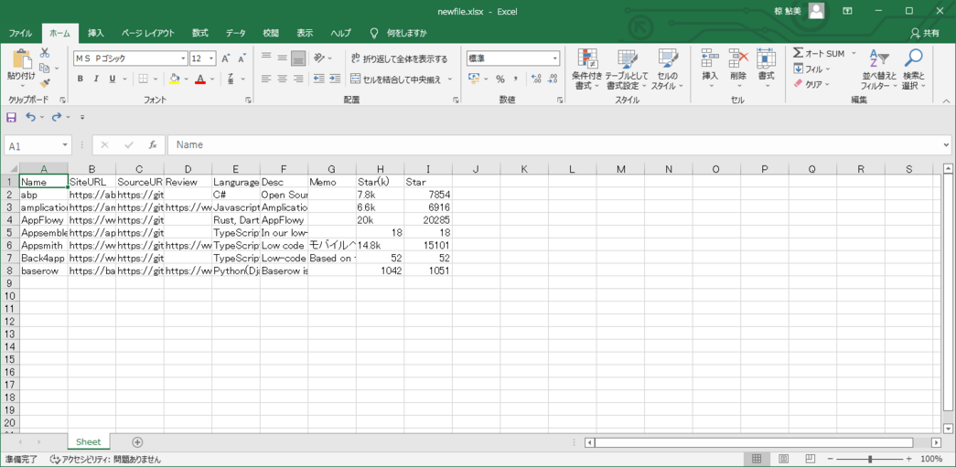Increase decimal places icon
This screenshot has width=956, height=467.
(x=536, y=79)
